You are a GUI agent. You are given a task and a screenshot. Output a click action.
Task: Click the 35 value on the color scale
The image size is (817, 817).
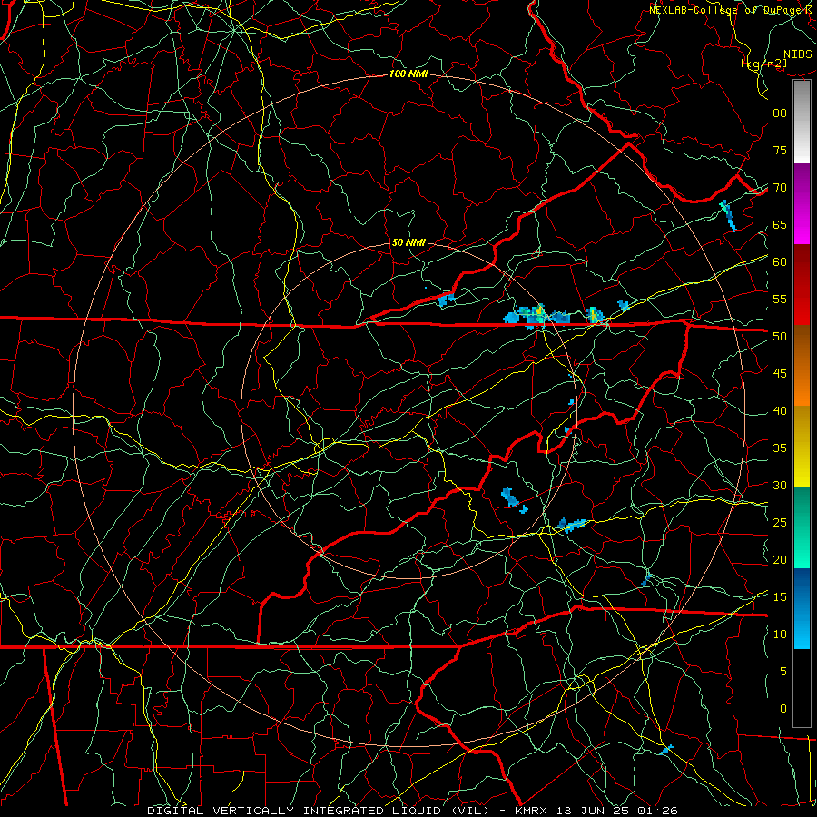[780, 448]
